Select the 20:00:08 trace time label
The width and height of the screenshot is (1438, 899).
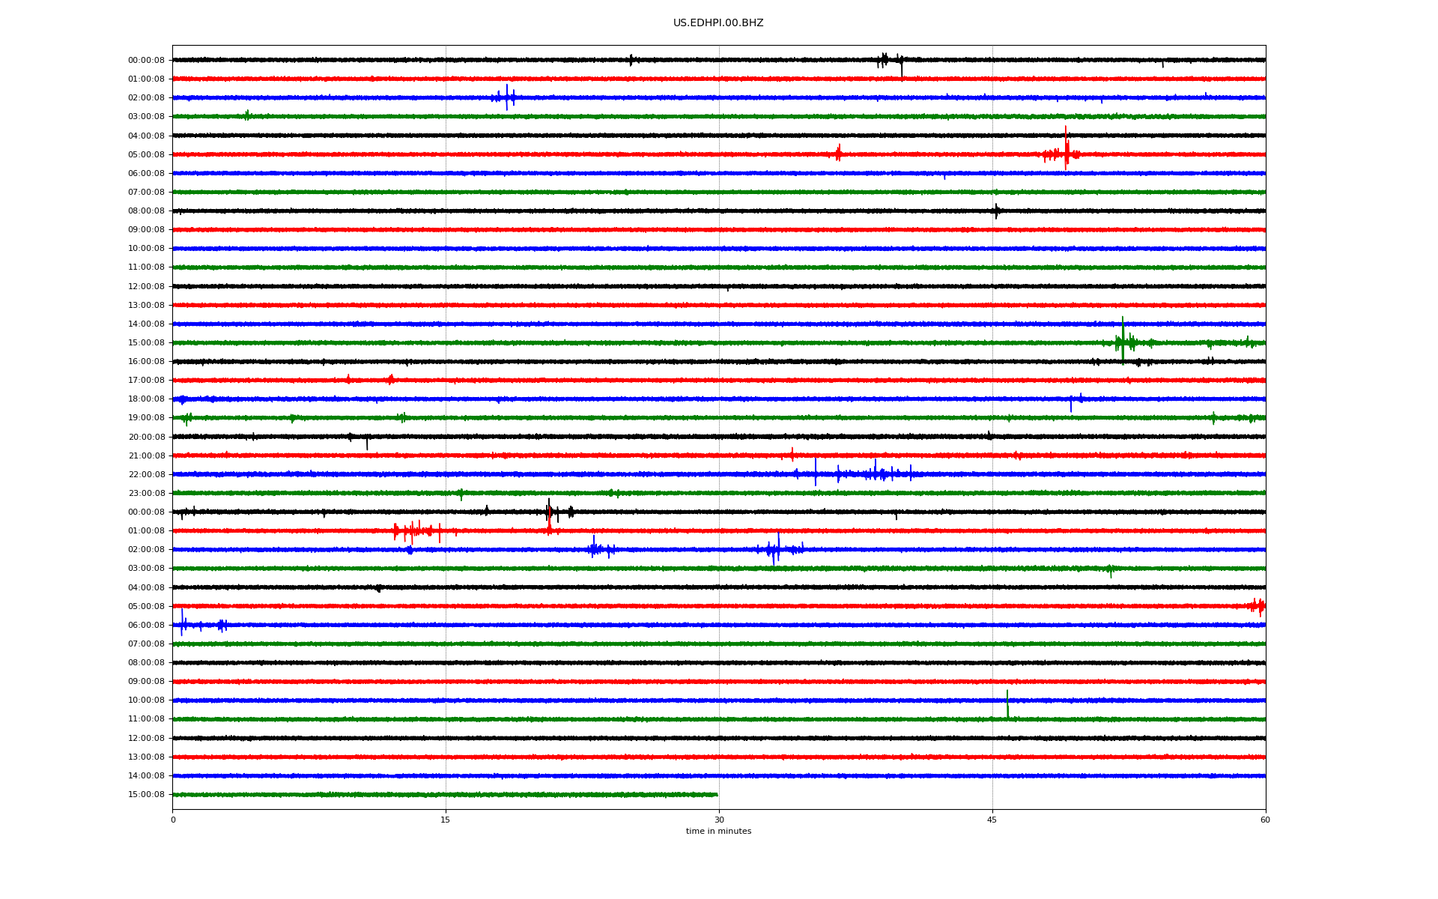pos(146,438)
